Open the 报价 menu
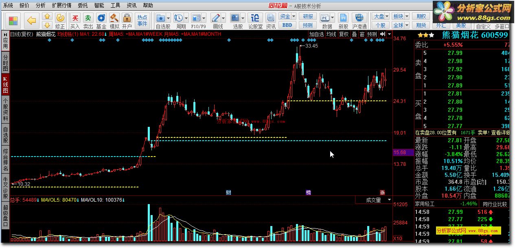The image size is (515, 248). tap(24, 6)
